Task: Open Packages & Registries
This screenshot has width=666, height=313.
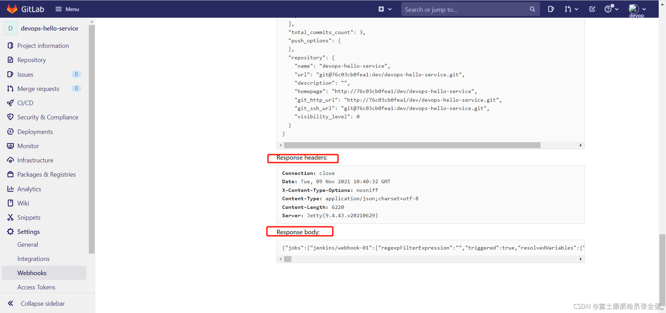Action: pyautogui.click(x=46, y=174)
